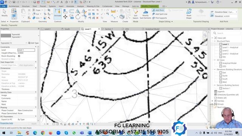This screenshot has height=136, width=242.
Task: Select the Align tool
Action: [65, 11]
